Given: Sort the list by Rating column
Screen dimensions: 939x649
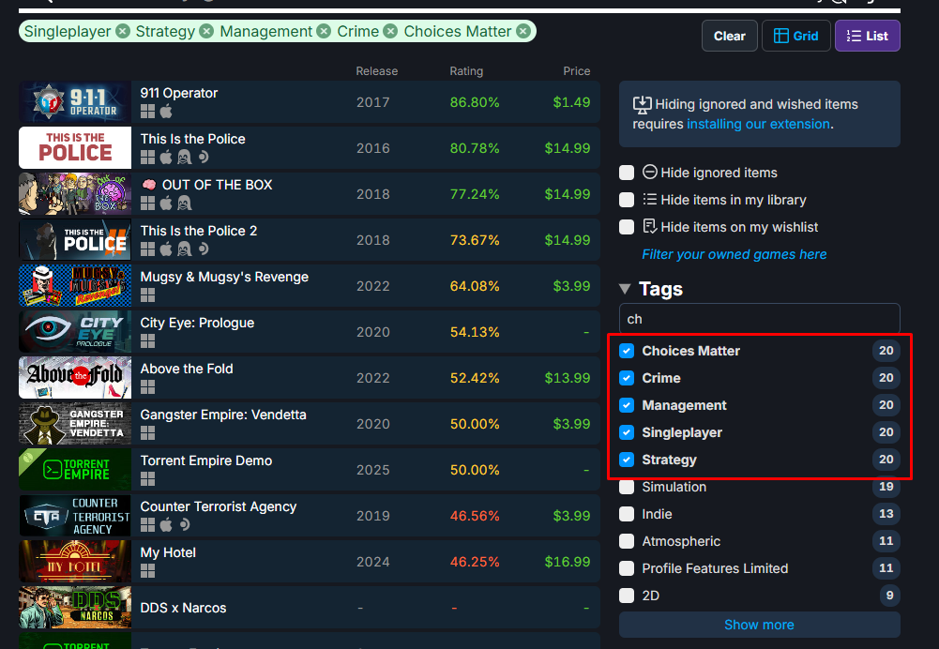Looking at the screenshot, I should [466, 70].
